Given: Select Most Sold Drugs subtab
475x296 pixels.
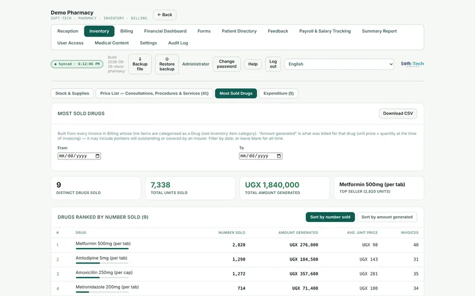Looking at the screenshot, I should [236, 94].
